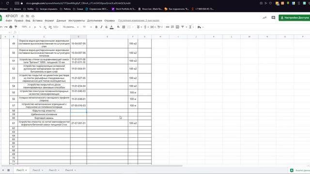Screen dimensions: 310x174
Task: Redo the last action
Action: pyautogui.click(x=6, y=27)
